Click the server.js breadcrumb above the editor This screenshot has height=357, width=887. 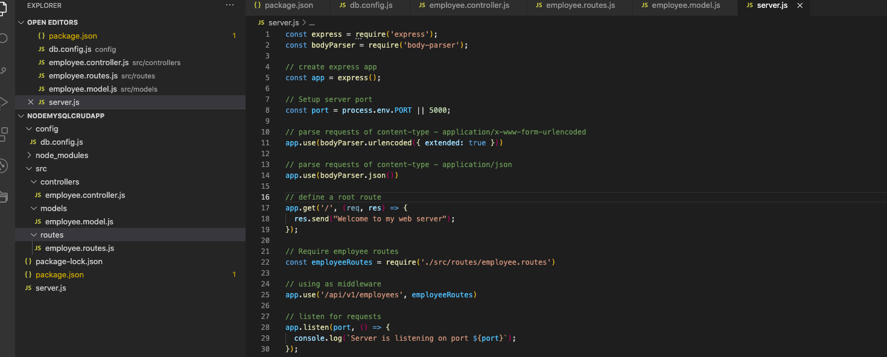click(283, 22)
